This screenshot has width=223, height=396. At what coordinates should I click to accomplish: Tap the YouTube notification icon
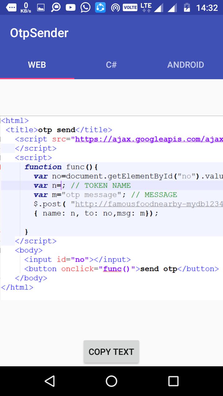point(71,7)
